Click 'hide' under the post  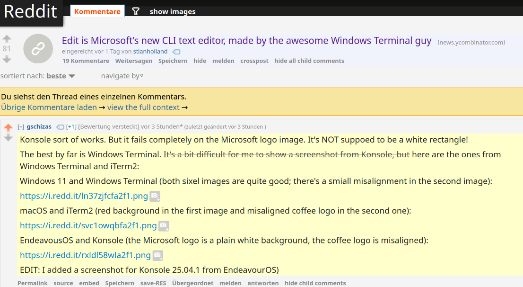(x=200, y=61)
